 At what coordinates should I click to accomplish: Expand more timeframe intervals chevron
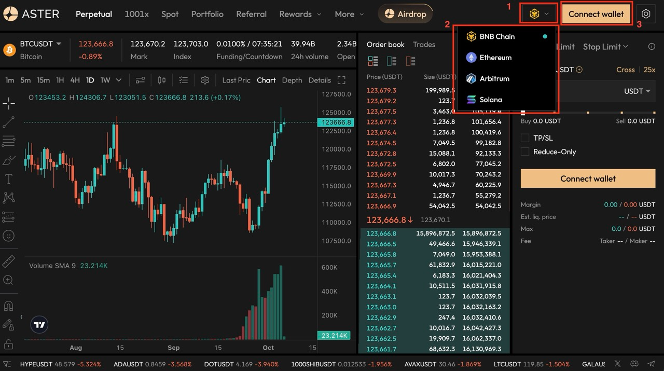[x=119, y=80]
